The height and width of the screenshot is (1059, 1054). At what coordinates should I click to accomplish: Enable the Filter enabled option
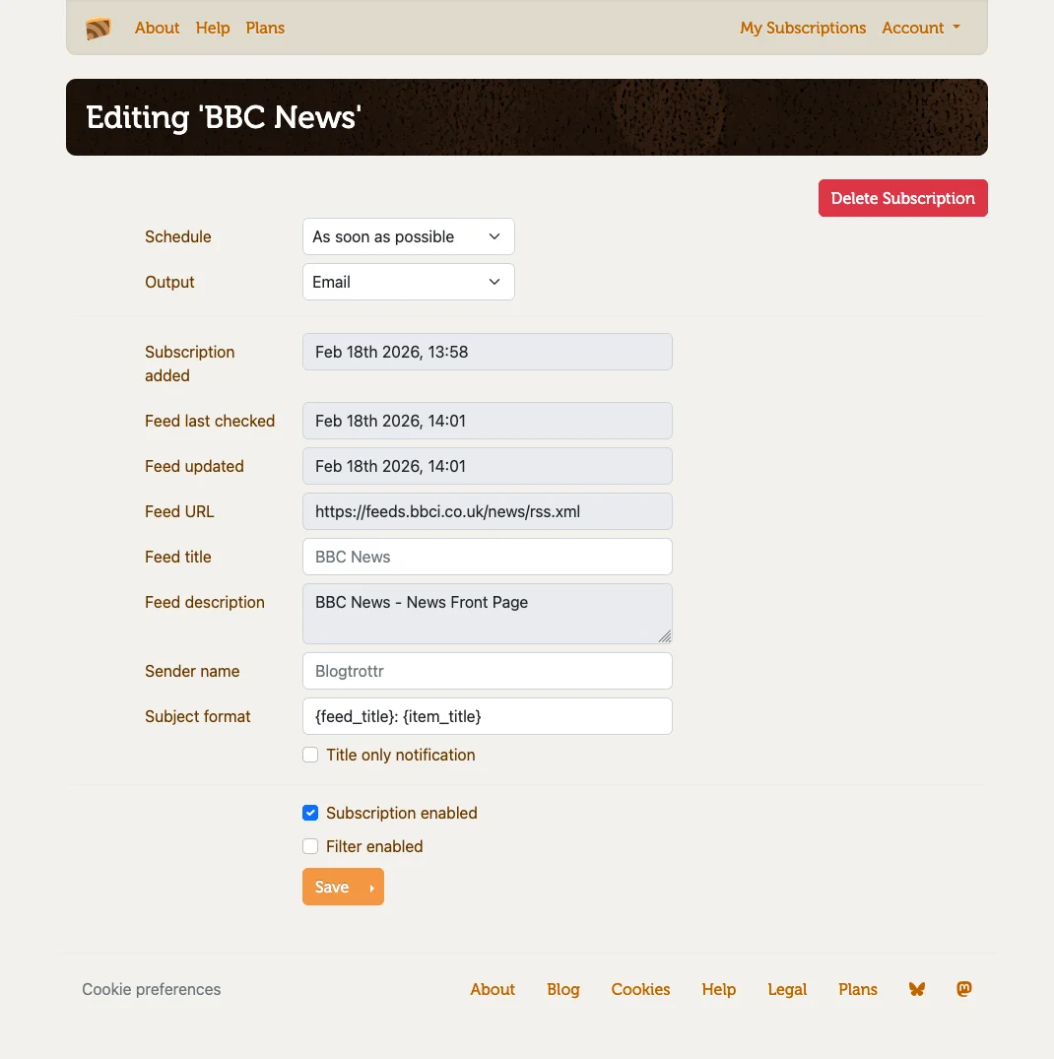click(x=310, y=846)
